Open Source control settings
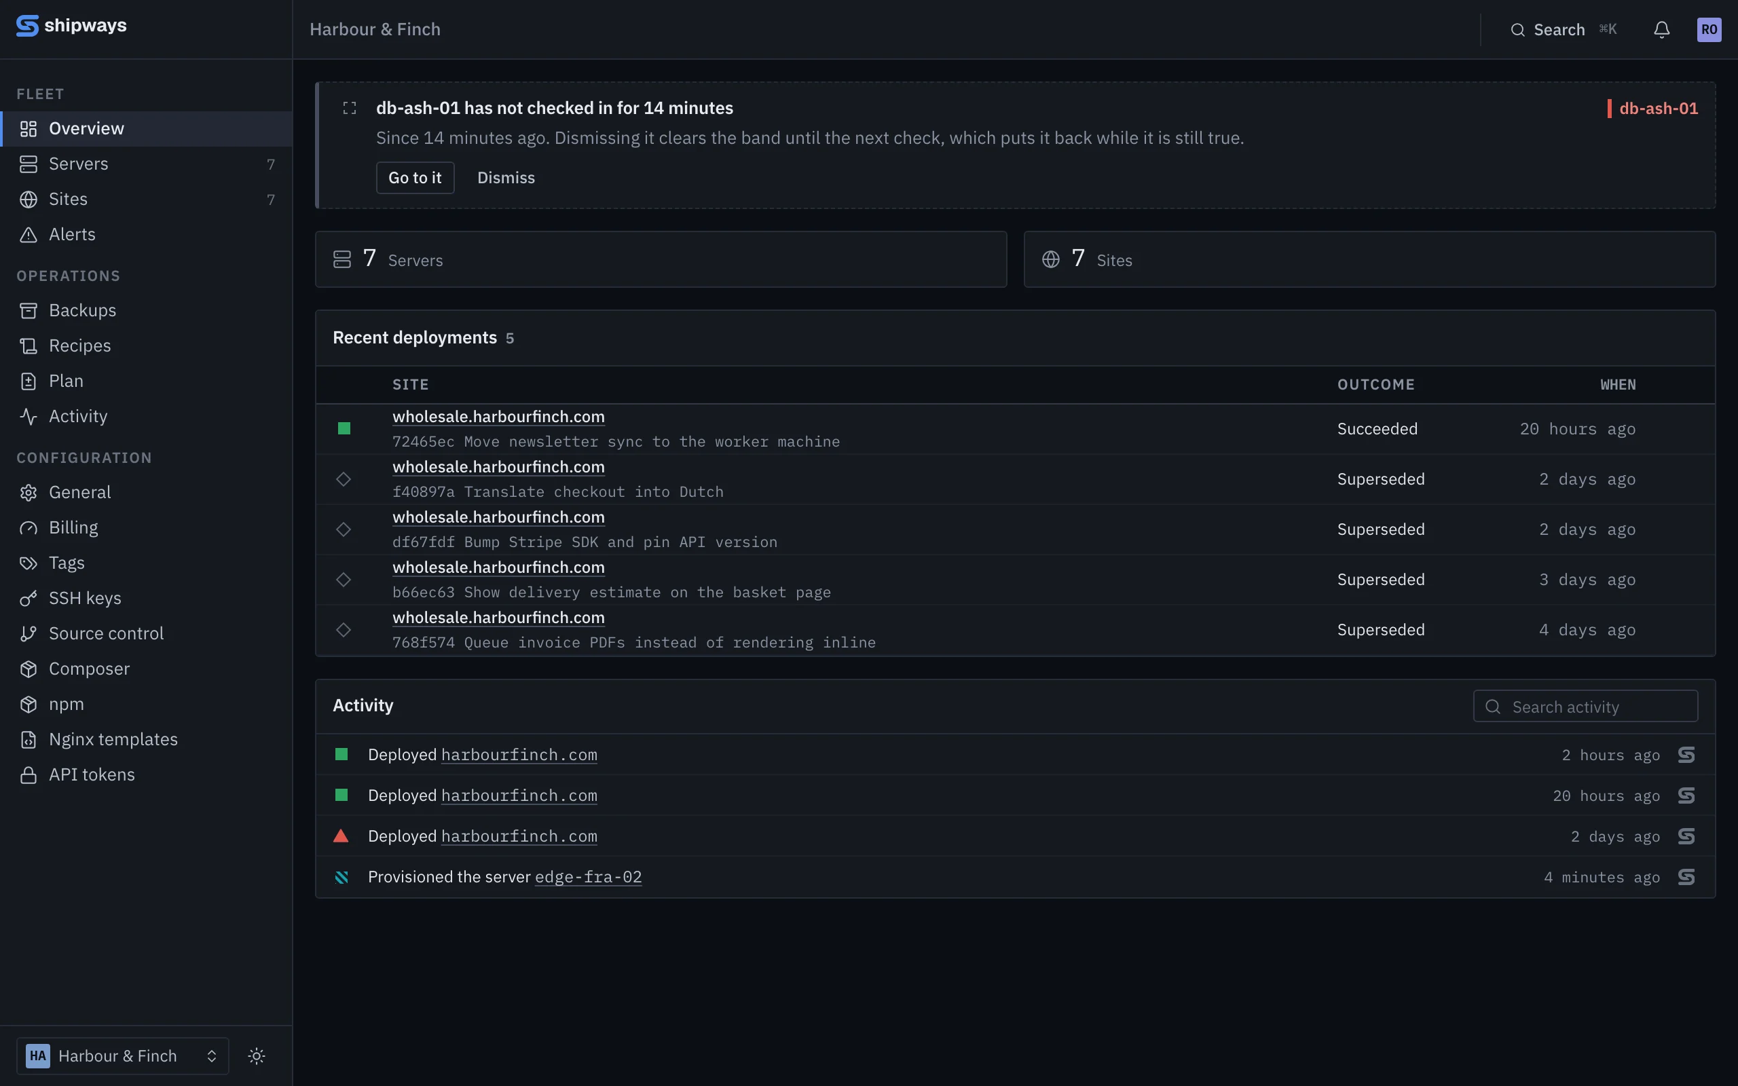 tap(147, 633)
